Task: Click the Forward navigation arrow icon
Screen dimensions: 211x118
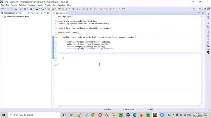Action: click(116, 9)
